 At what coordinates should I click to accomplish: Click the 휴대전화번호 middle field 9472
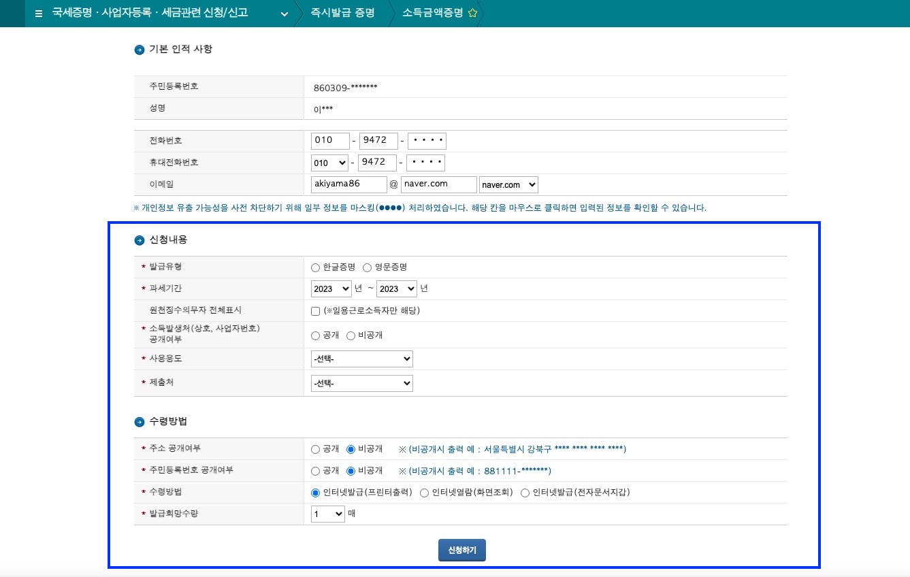tap(377, 163)
